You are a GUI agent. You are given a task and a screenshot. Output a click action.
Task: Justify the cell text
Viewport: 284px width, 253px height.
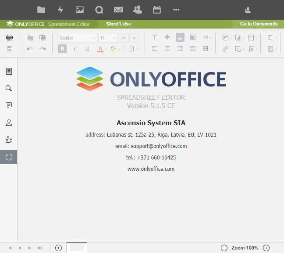(193, 49)
